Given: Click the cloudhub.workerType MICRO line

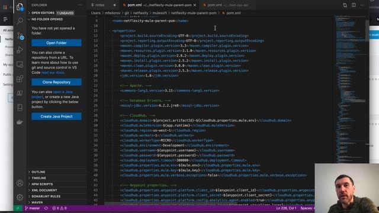Looking at the screenshot, I should tap(166, 140).
